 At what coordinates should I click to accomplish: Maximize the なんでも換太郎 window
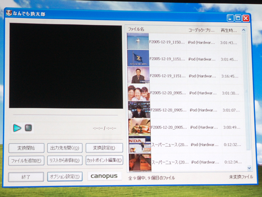pos(238,18)
